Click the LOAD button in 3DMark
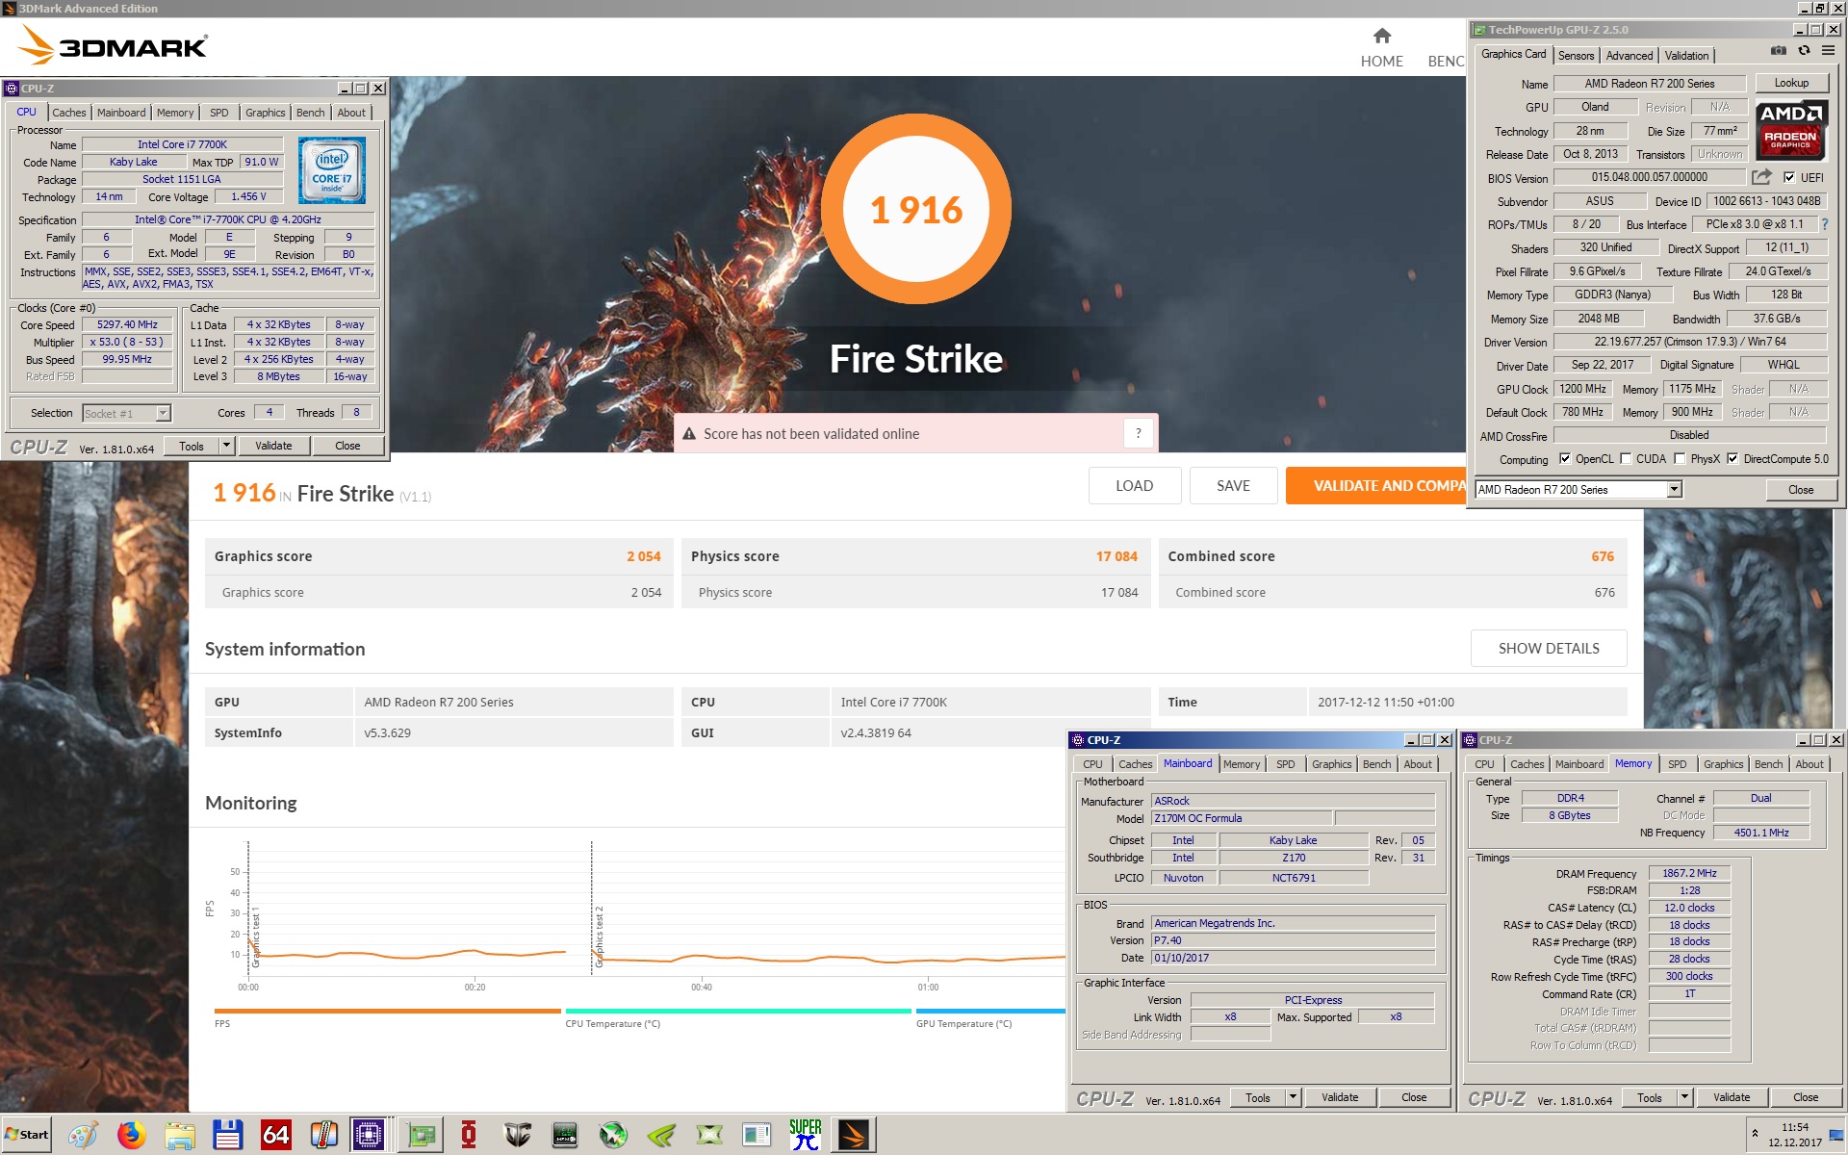1848x1155 pixels. (1135, 486)
